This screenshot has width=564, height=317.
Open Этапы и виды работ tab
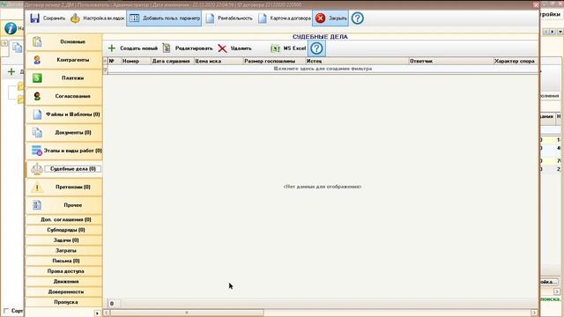click(x=64, y=151)
